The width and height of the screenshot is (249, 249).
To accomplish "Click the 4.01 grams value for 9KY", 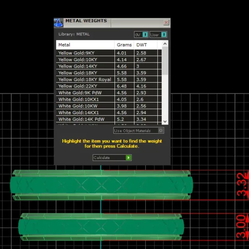I will [122, 53].
